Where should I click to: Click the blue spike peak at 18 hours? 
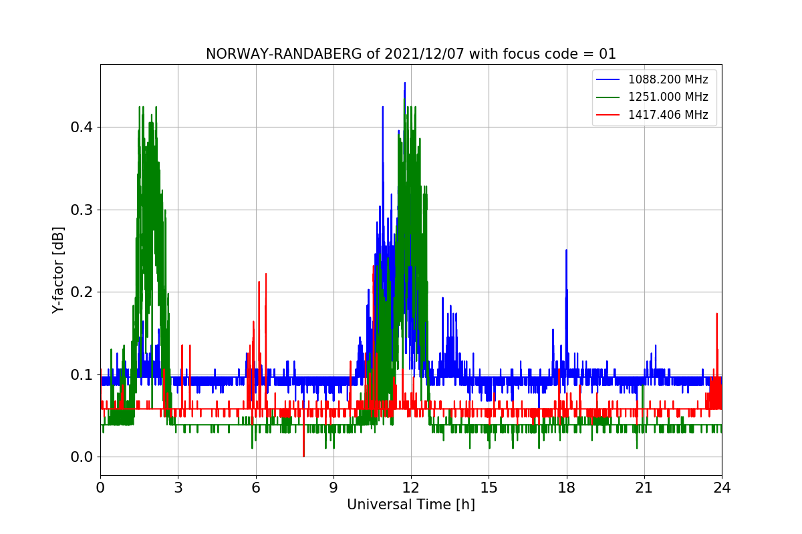click(566, 250)
